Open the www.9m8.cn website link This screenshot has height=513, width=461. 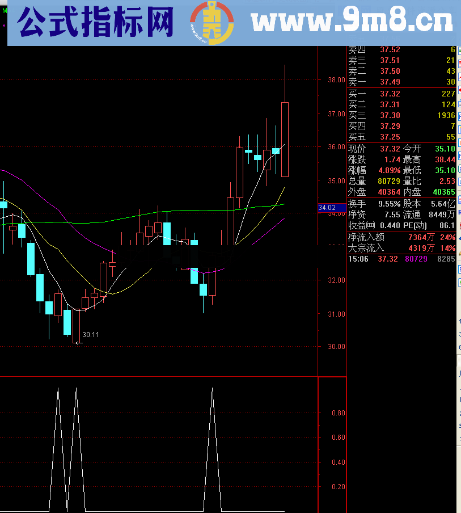pos(352,22)
